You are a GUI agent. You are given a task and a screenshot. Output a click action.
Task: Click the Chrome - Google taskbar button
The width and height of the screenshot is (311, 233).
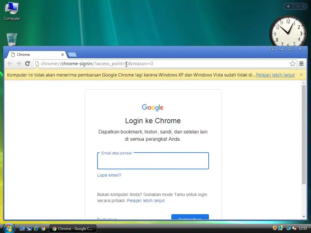click(x=73, y=229)
